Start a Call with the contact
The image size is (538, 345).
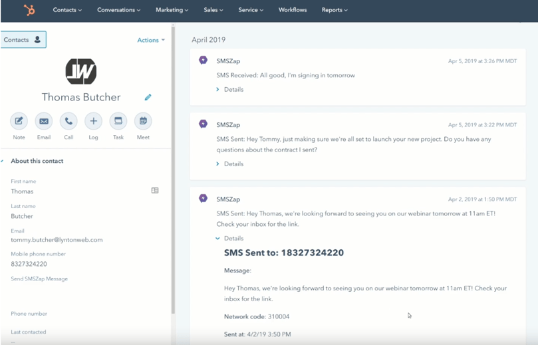point(68,121)
